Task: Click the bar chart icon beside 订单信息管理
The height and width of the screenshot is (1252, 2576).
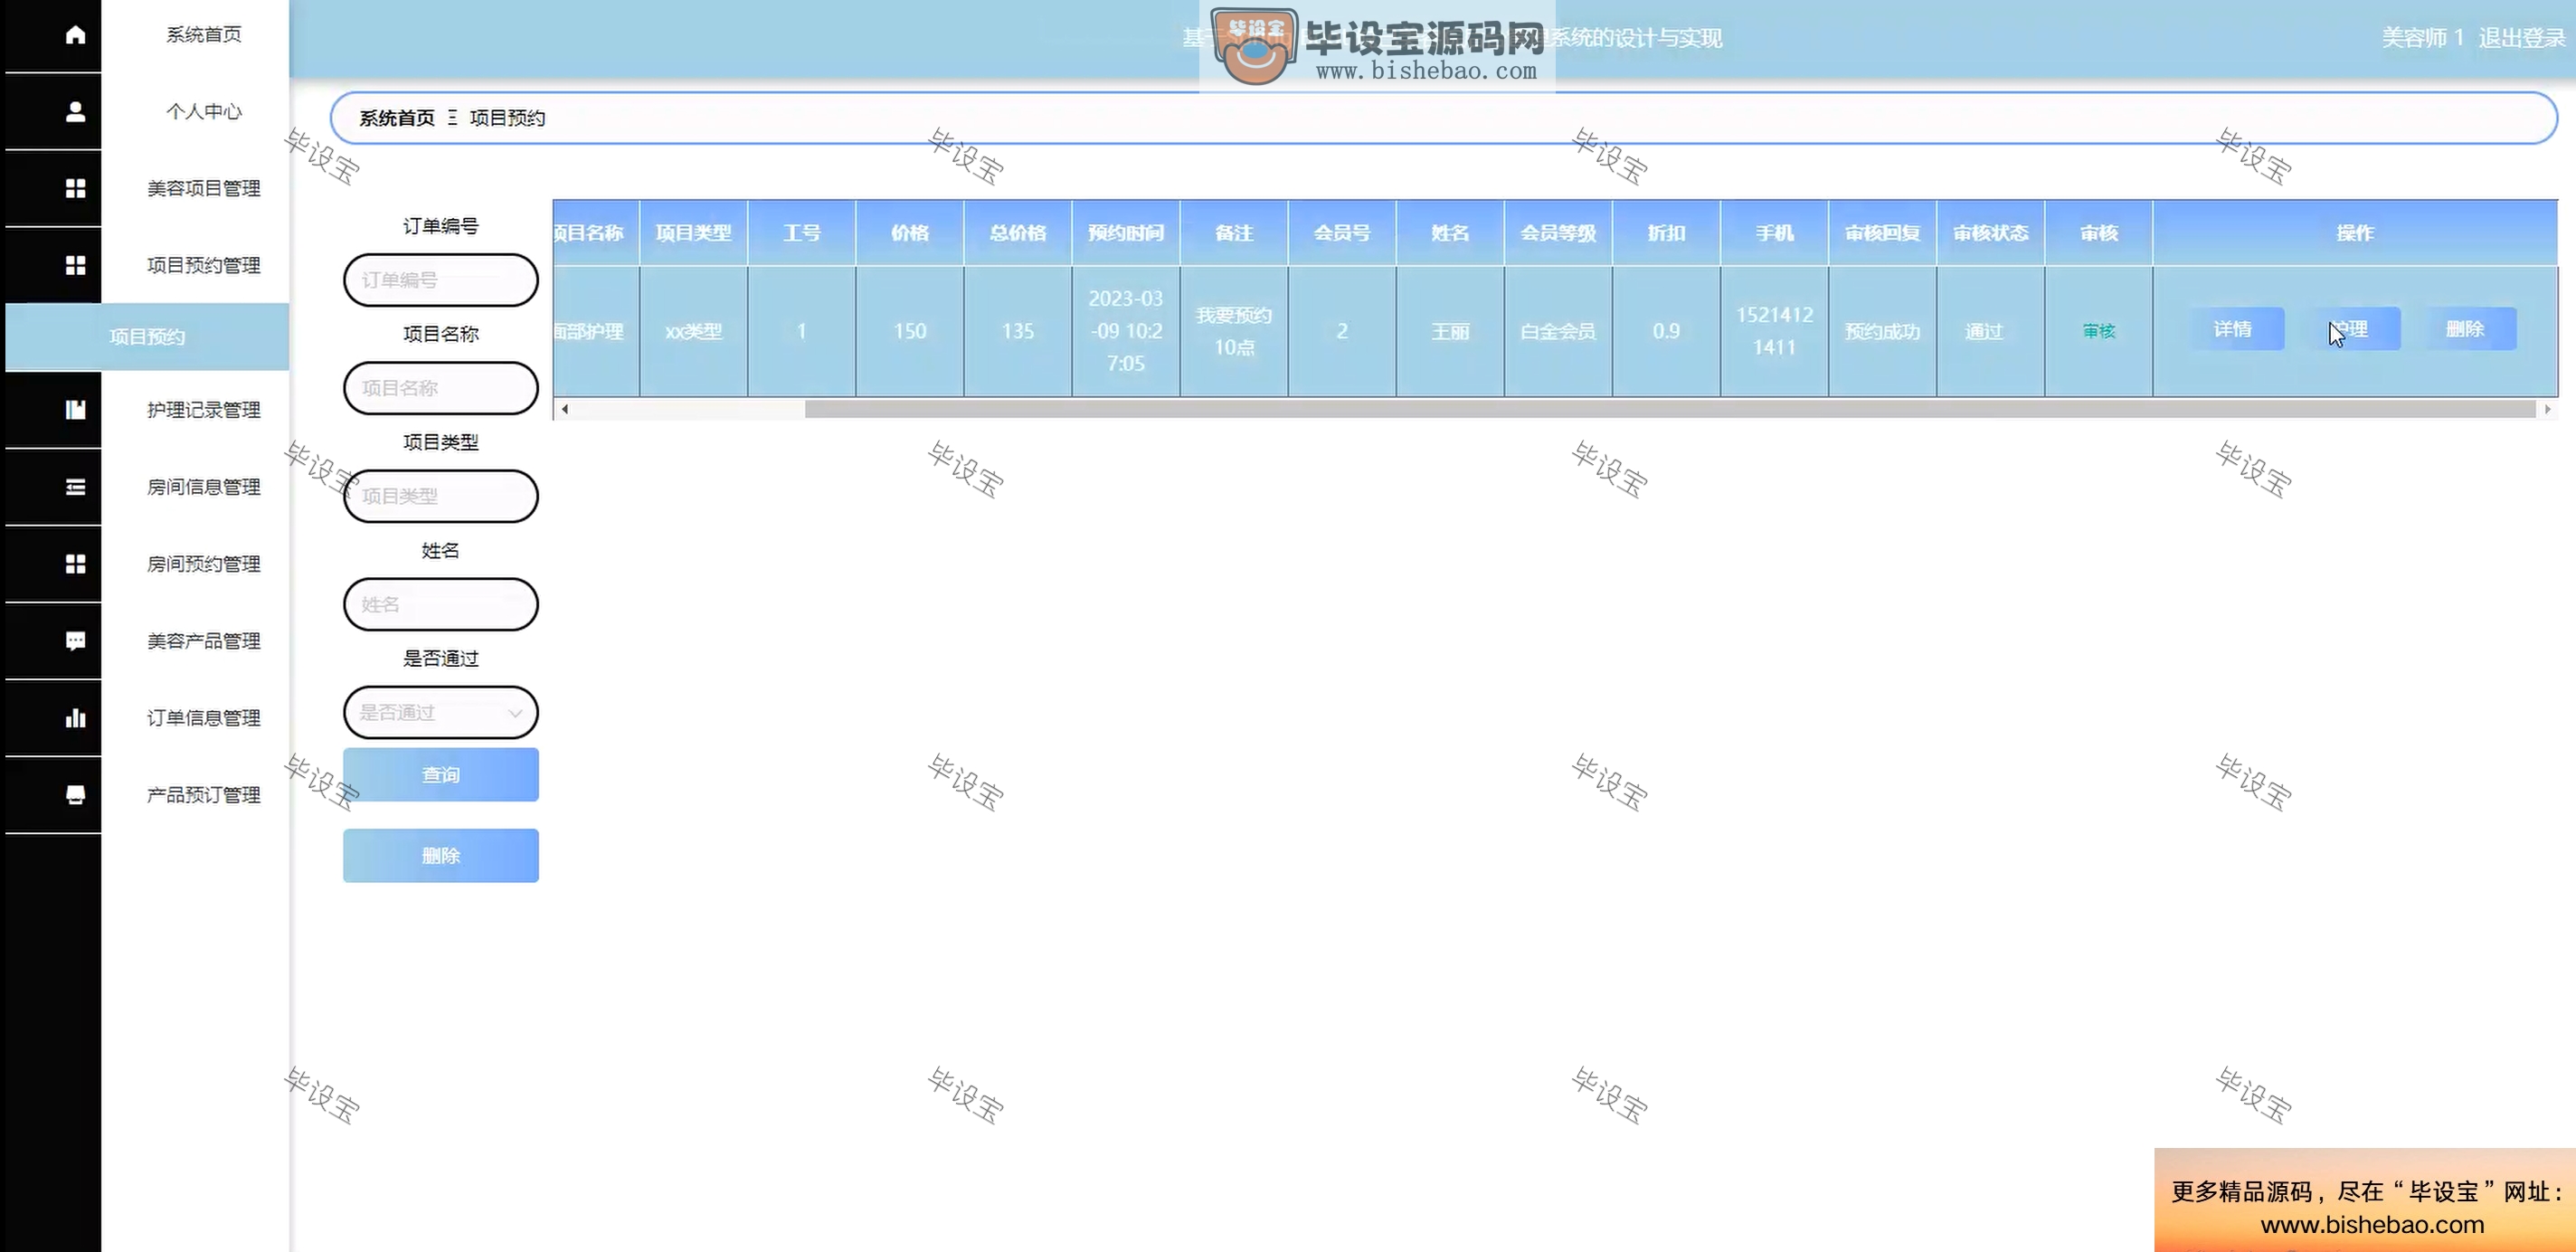Action: (x=75, y=718)
